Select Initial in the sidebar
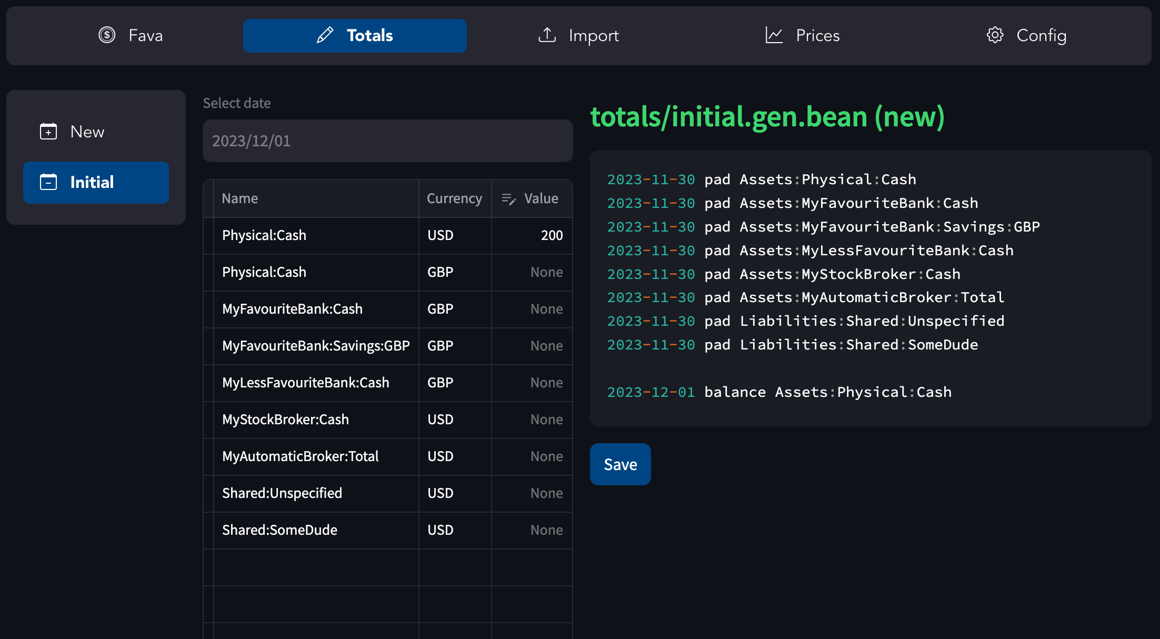This screenshot has width=1160, height=639. pyautogui.click(x=96, y=182)
